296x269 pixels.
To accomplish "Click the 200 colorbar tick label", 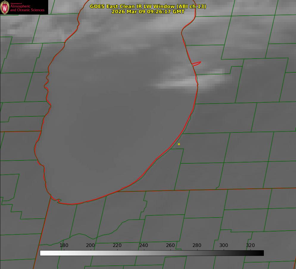I will point(90,245).
